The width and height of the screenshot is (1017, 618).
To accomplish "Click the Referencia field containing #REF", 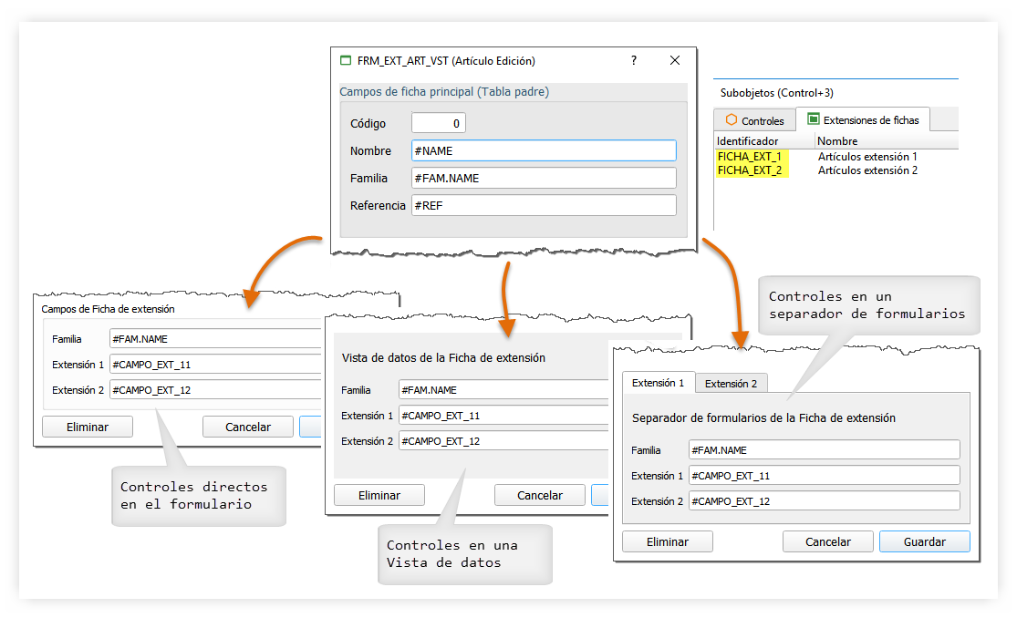I will [x=544, y=205].
